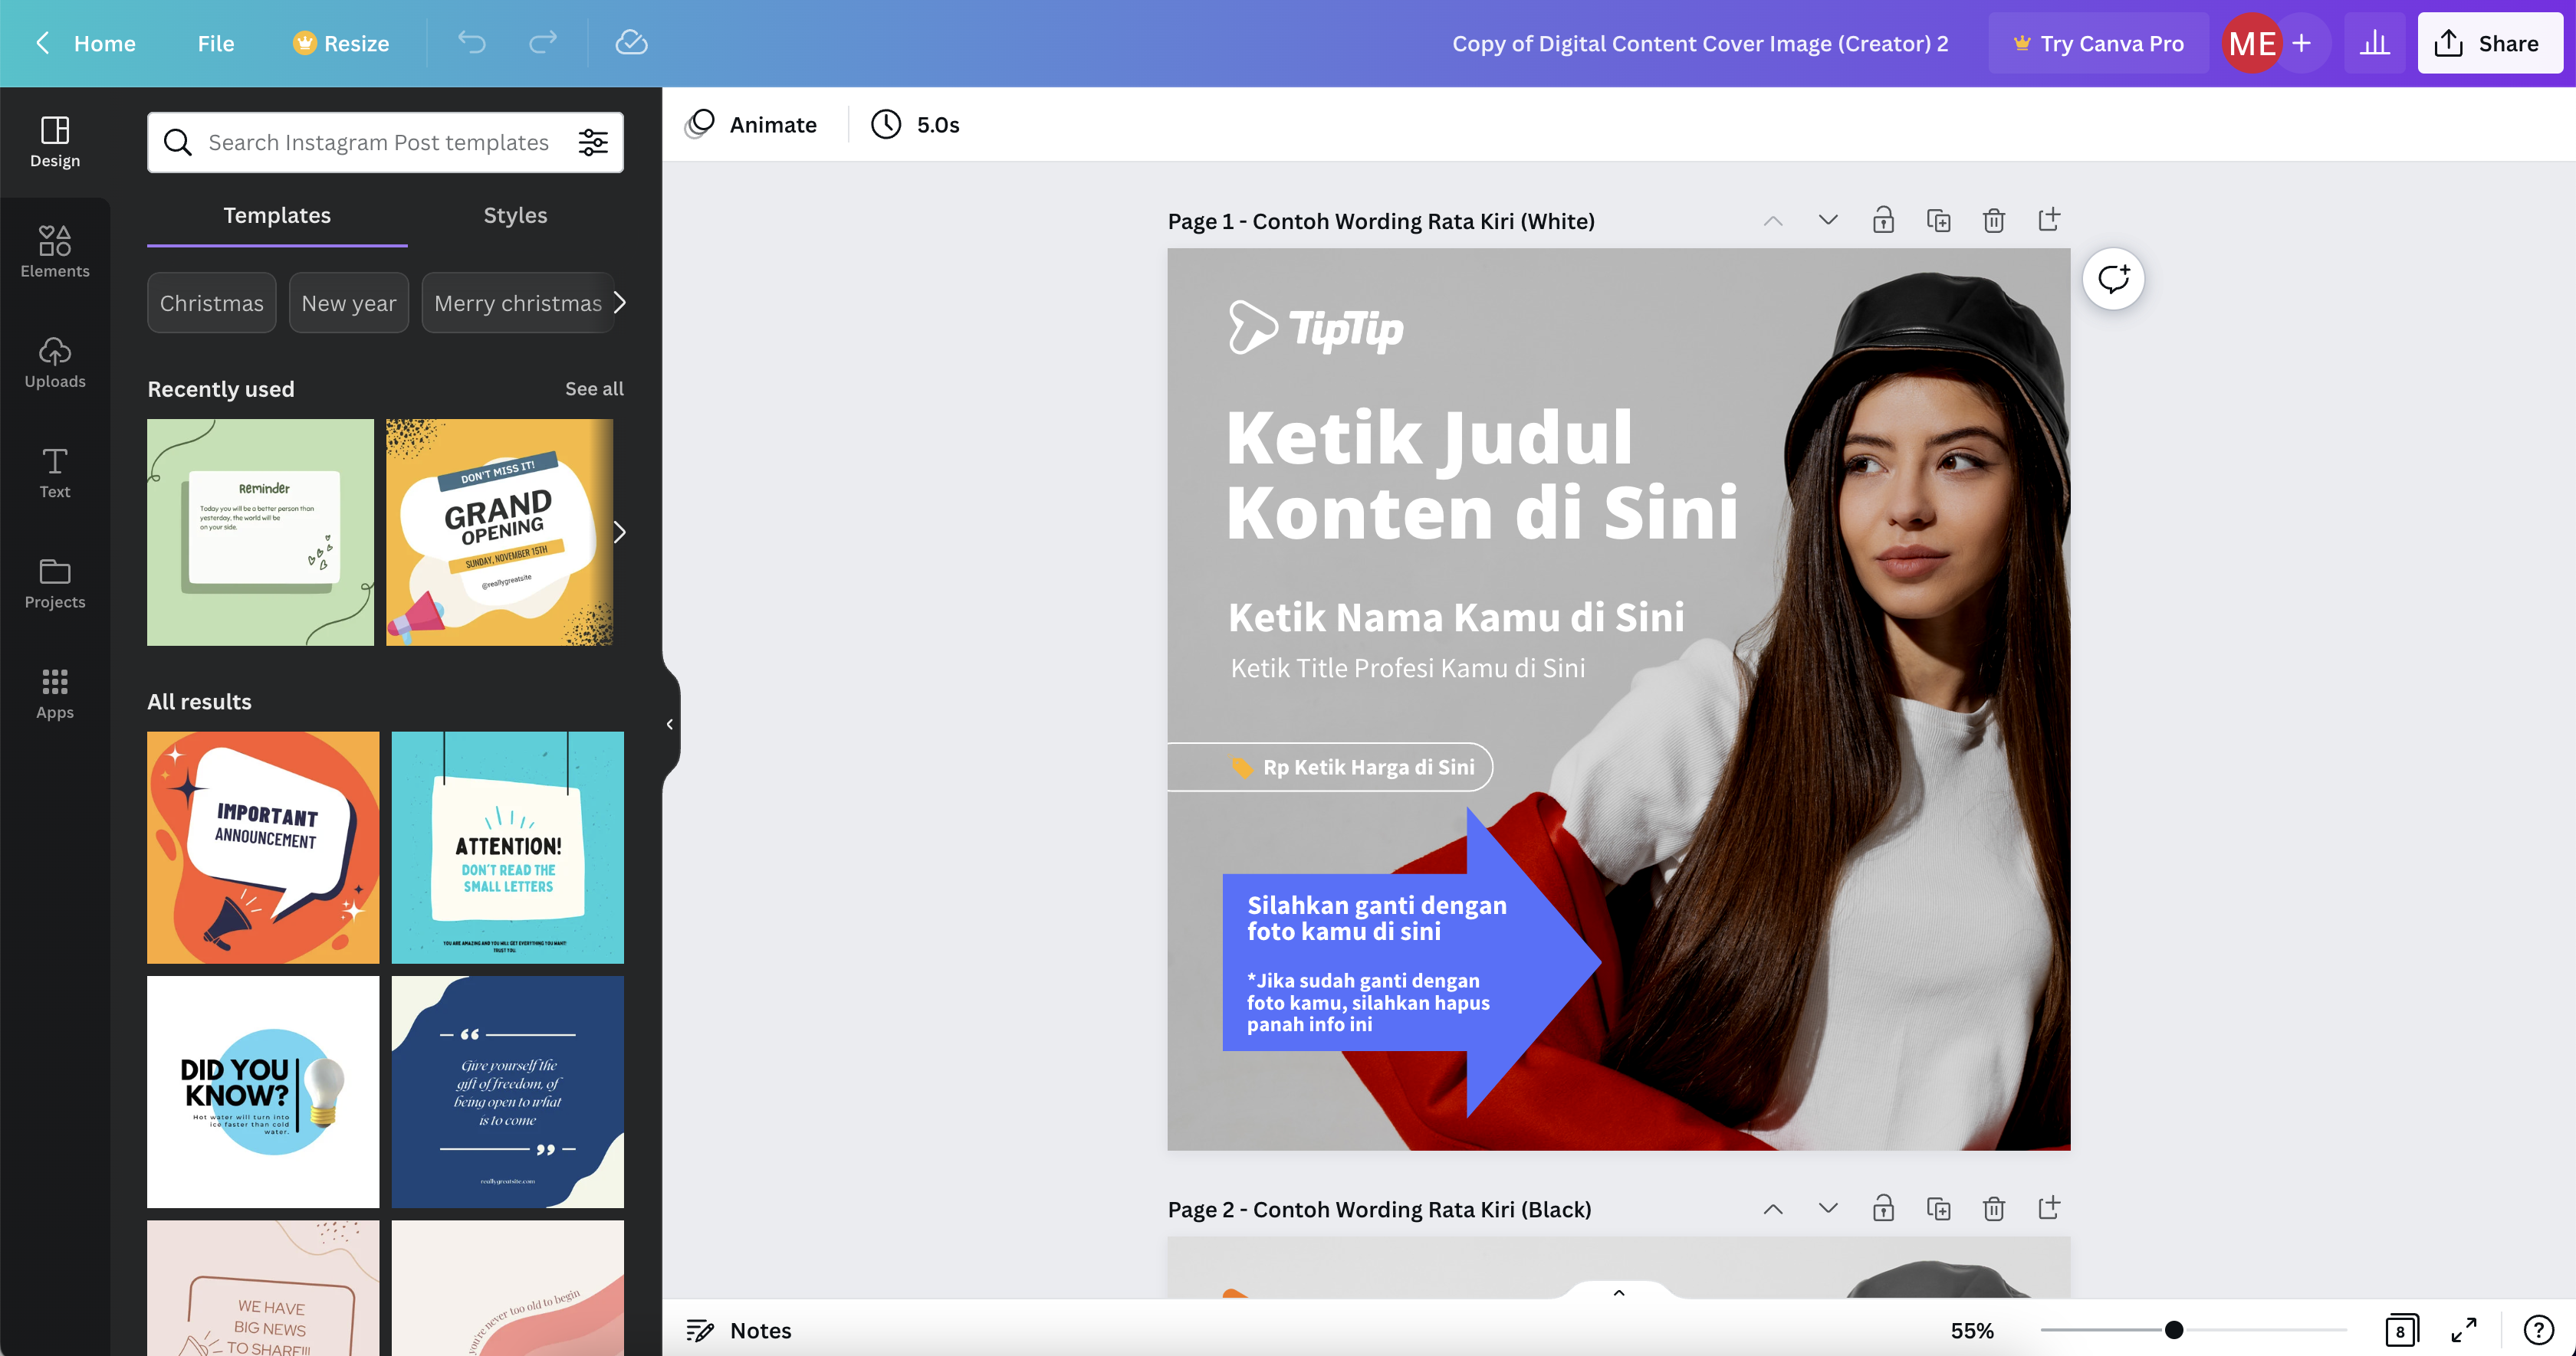Click the undo arrow icon

pyautogui.click(x=471, y=42)
